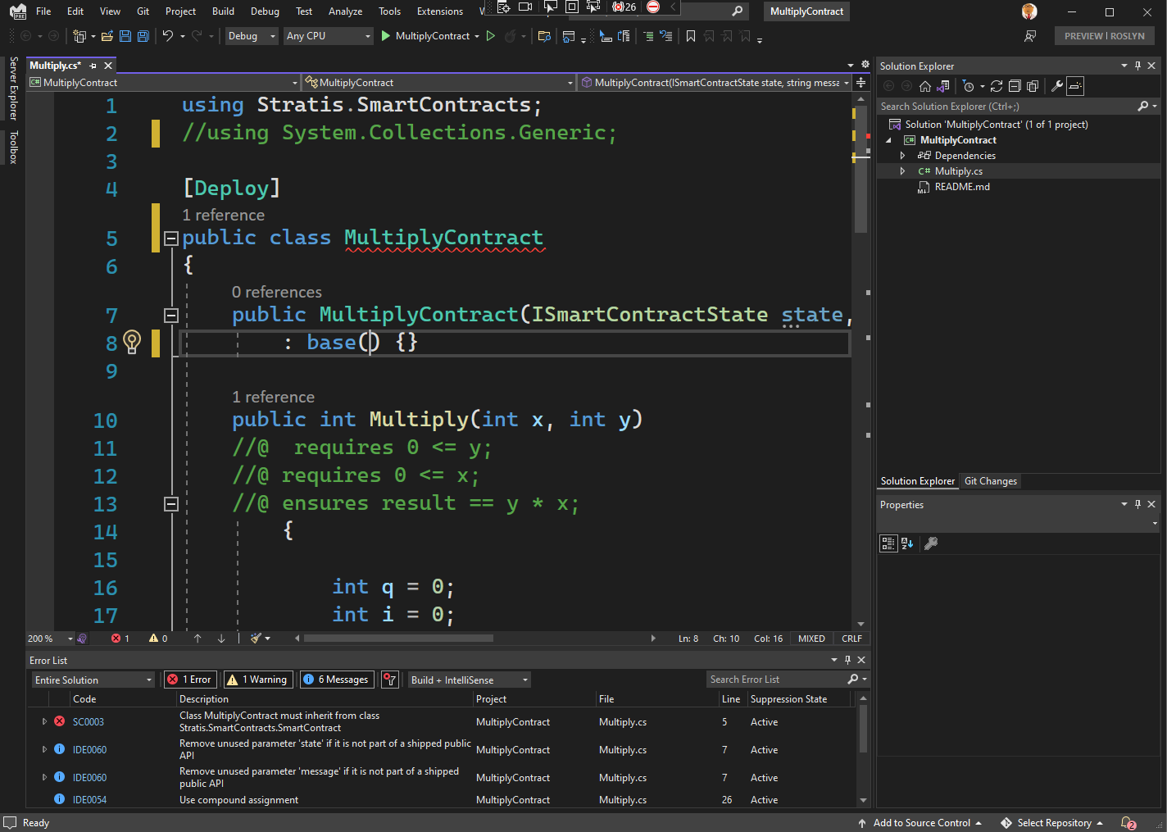Start without debugging using outlined play icon
This screenshot has height=832, width=1167.
click(x=491, y=36)
